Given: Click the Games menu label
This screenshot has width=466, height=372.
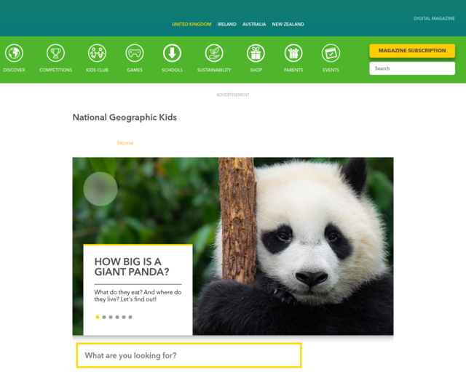Looking at the screenshot, I should 135,70.
